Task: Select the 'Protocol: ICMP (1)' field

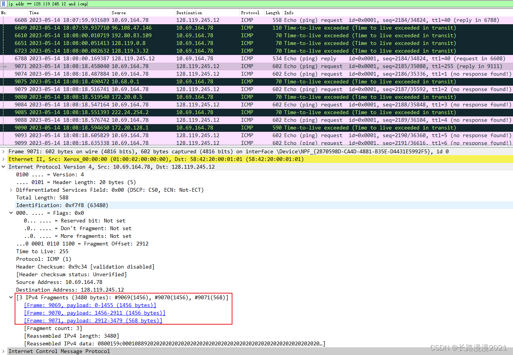Action: pyautogui.click(x=44, y=259)
